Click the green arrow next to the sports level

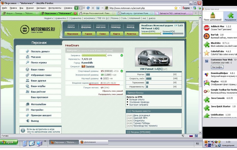[x=122, y=71]
